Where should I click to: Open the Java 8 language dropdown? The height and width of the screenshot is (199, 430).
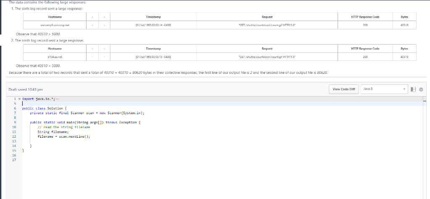point(385,89)
